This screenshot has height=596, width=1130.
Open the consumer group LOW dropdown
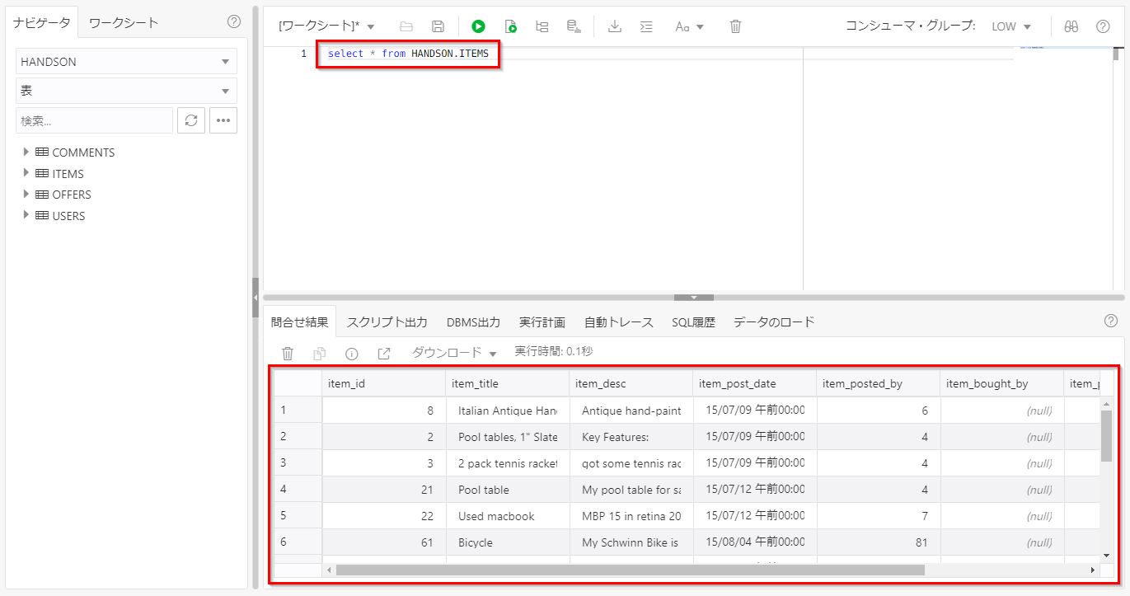(1011, 26)
